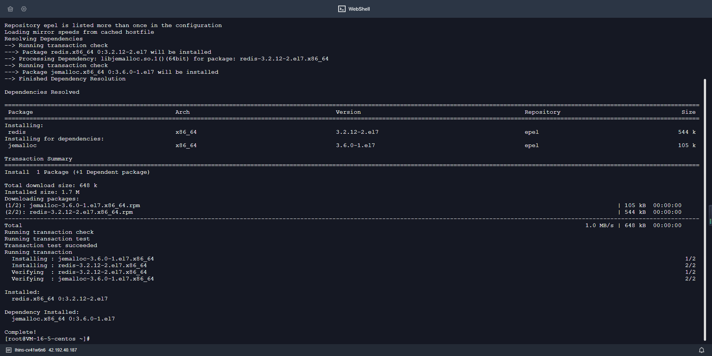Click IP address 42.192.40.187
The width and height of the screenshot is (712, 356).
point(63,350)
